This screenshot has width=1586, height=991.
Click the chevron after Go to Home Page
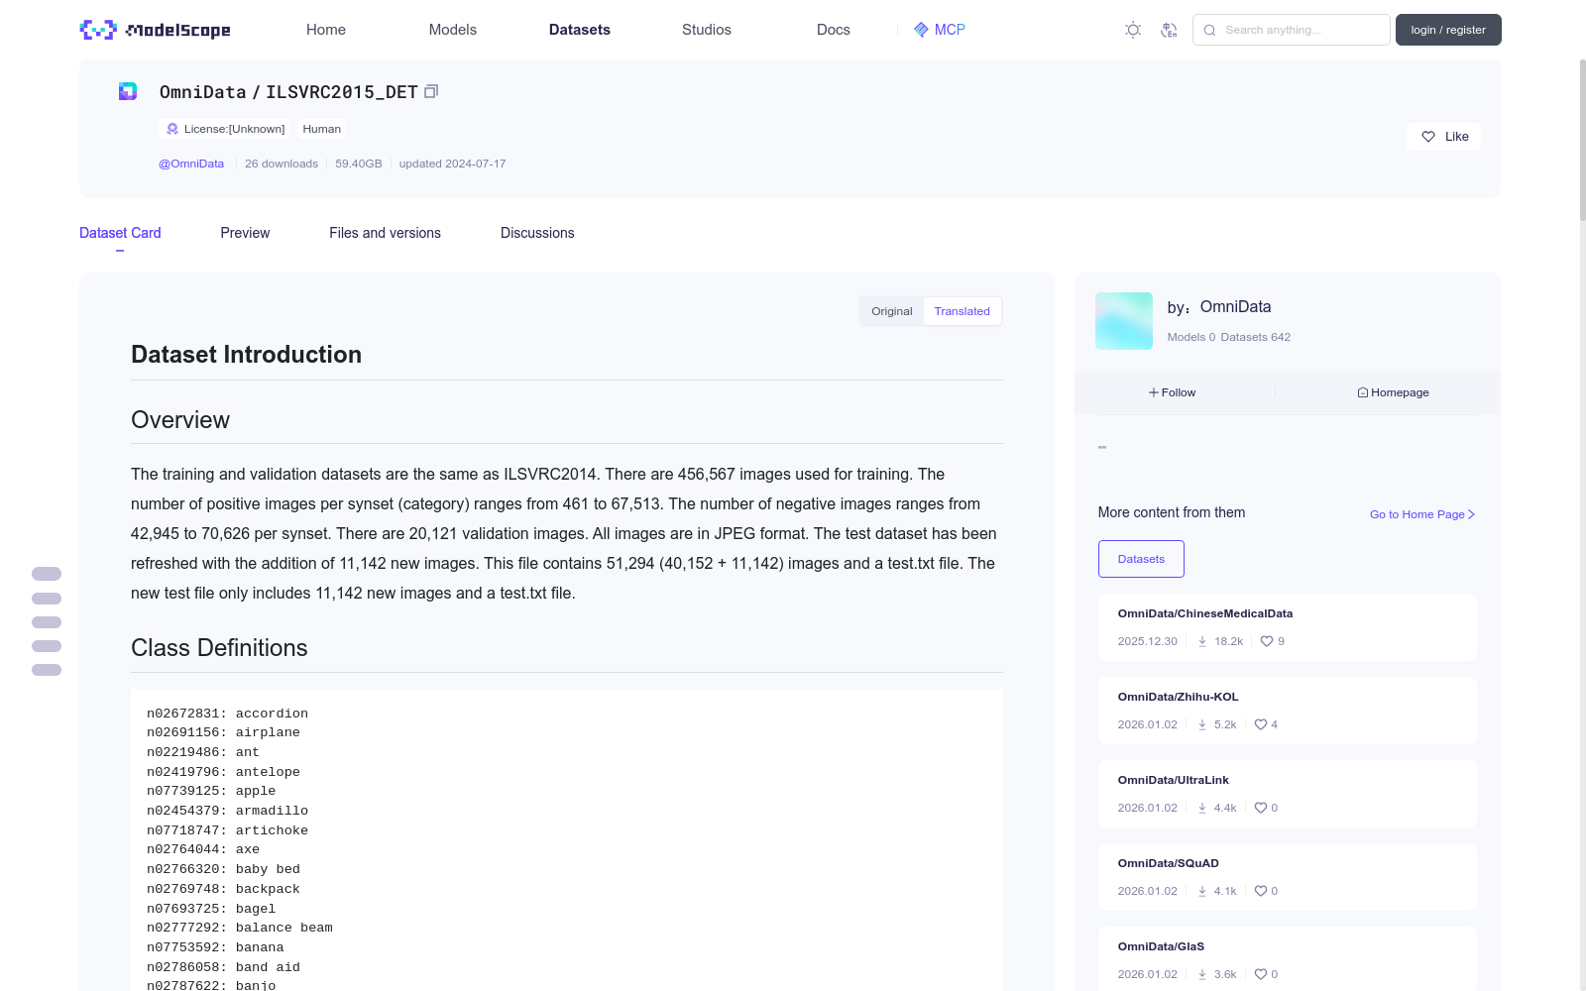[x=1472, y=514]
